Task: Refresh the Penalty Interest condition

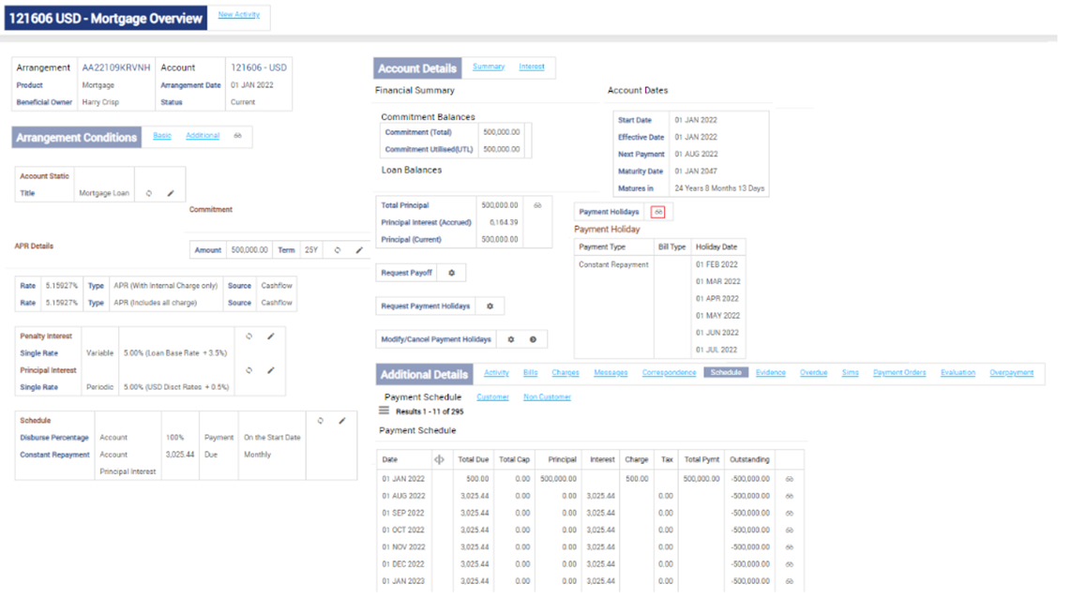Action: click(249, 336)
